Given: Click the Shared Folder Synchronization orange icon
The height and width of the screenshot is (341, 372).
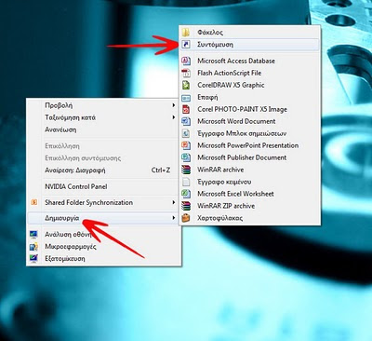Looking at the screenshot, I should tap(34, 202).
